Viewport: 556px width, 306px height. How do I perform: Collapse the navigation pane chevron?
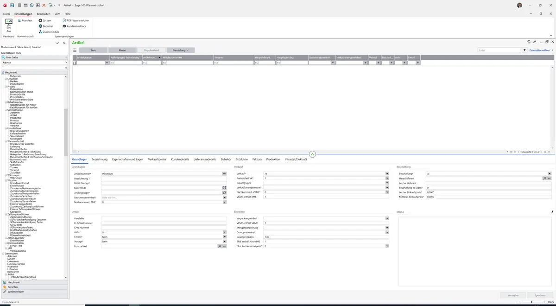point(57,43)
